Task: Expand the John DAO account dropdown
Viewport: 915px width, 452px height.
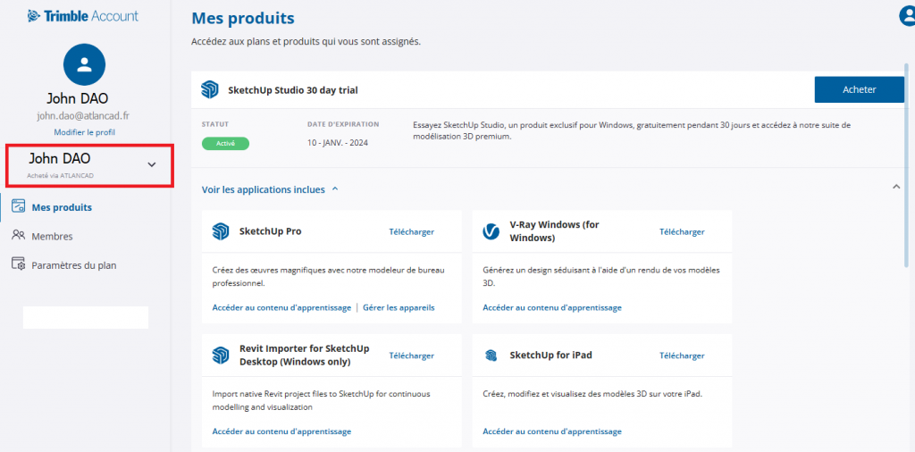Action: [x=151, y=164]
